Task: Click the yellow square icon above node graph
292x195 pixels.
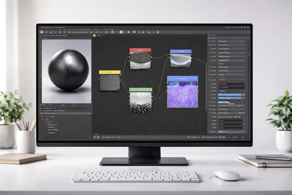Action: [x=94, y=35]
